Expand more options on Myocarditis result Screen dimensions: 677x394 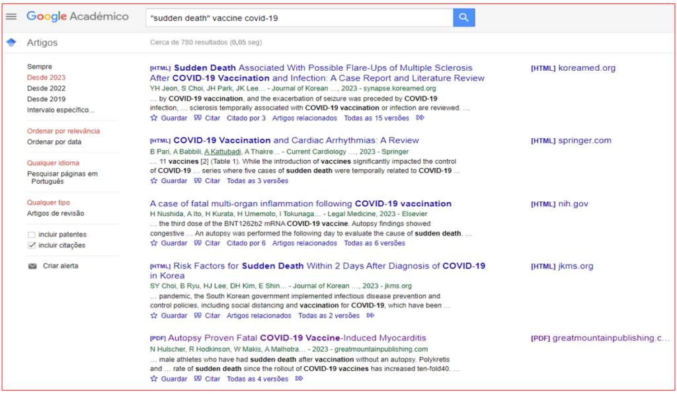click(x=299, y=379)
